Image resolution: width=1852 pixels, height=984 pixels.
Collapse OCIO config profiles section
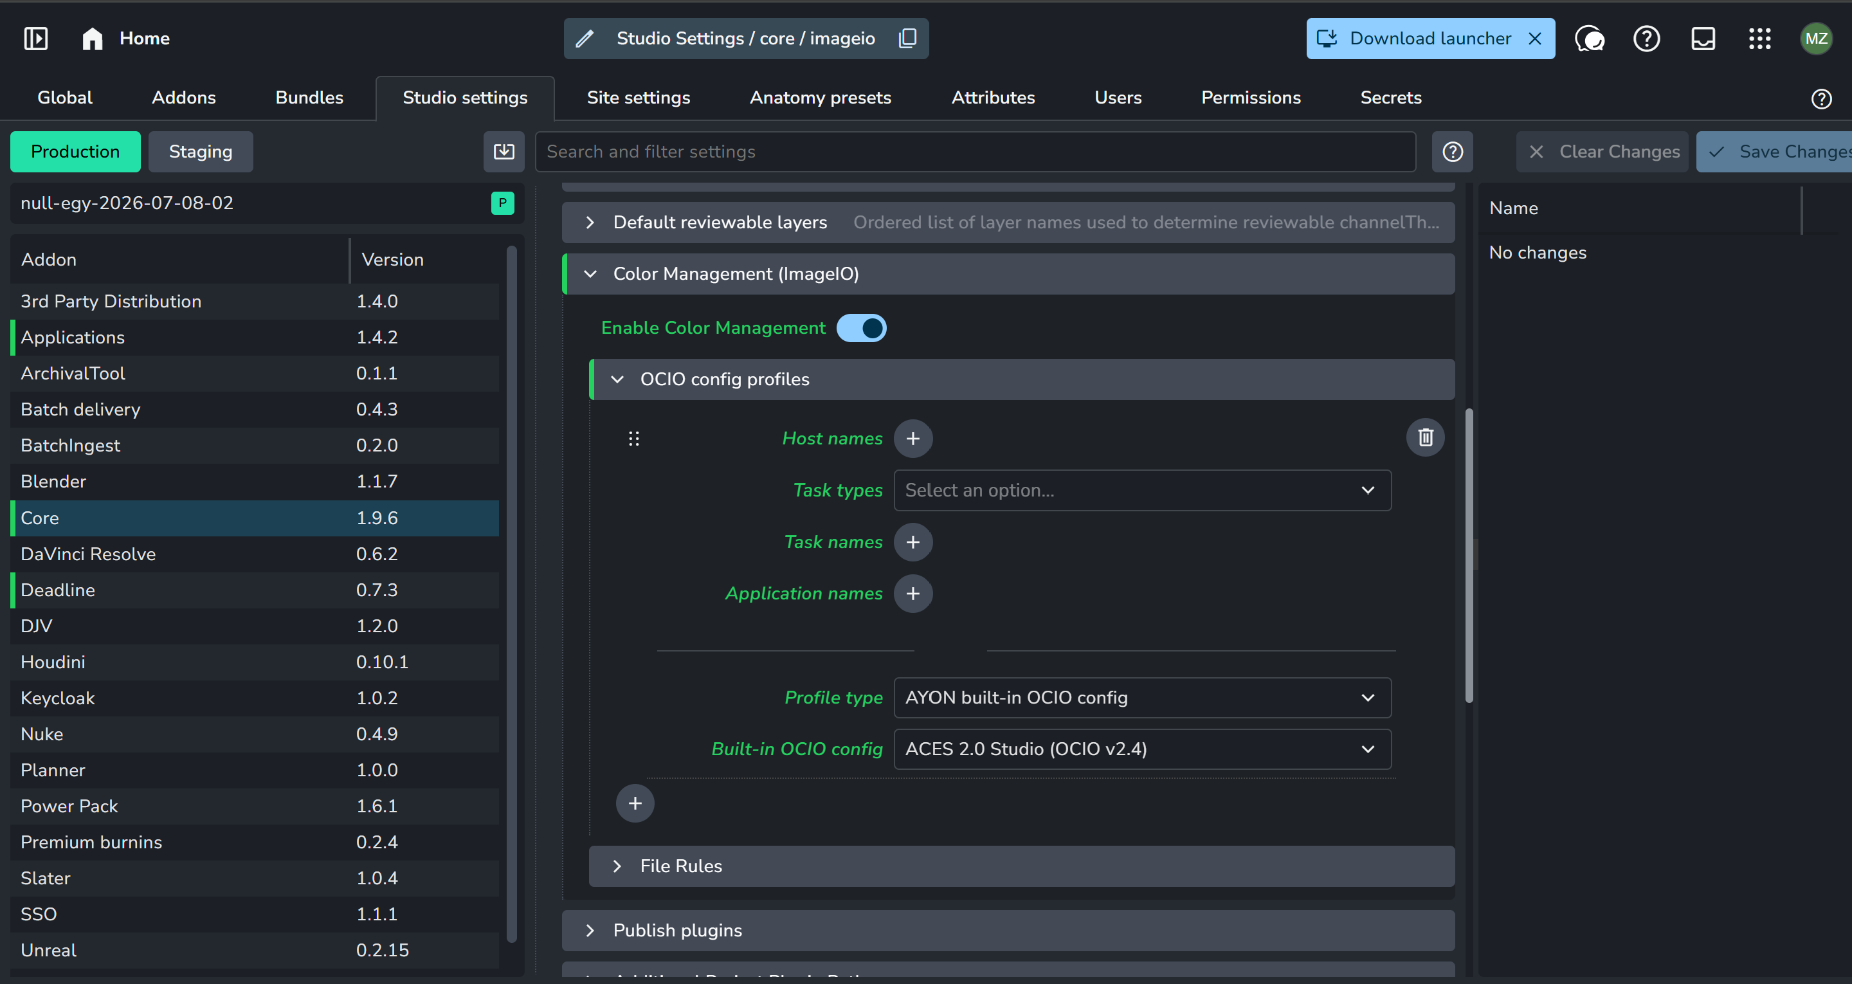click(1022, 380)
